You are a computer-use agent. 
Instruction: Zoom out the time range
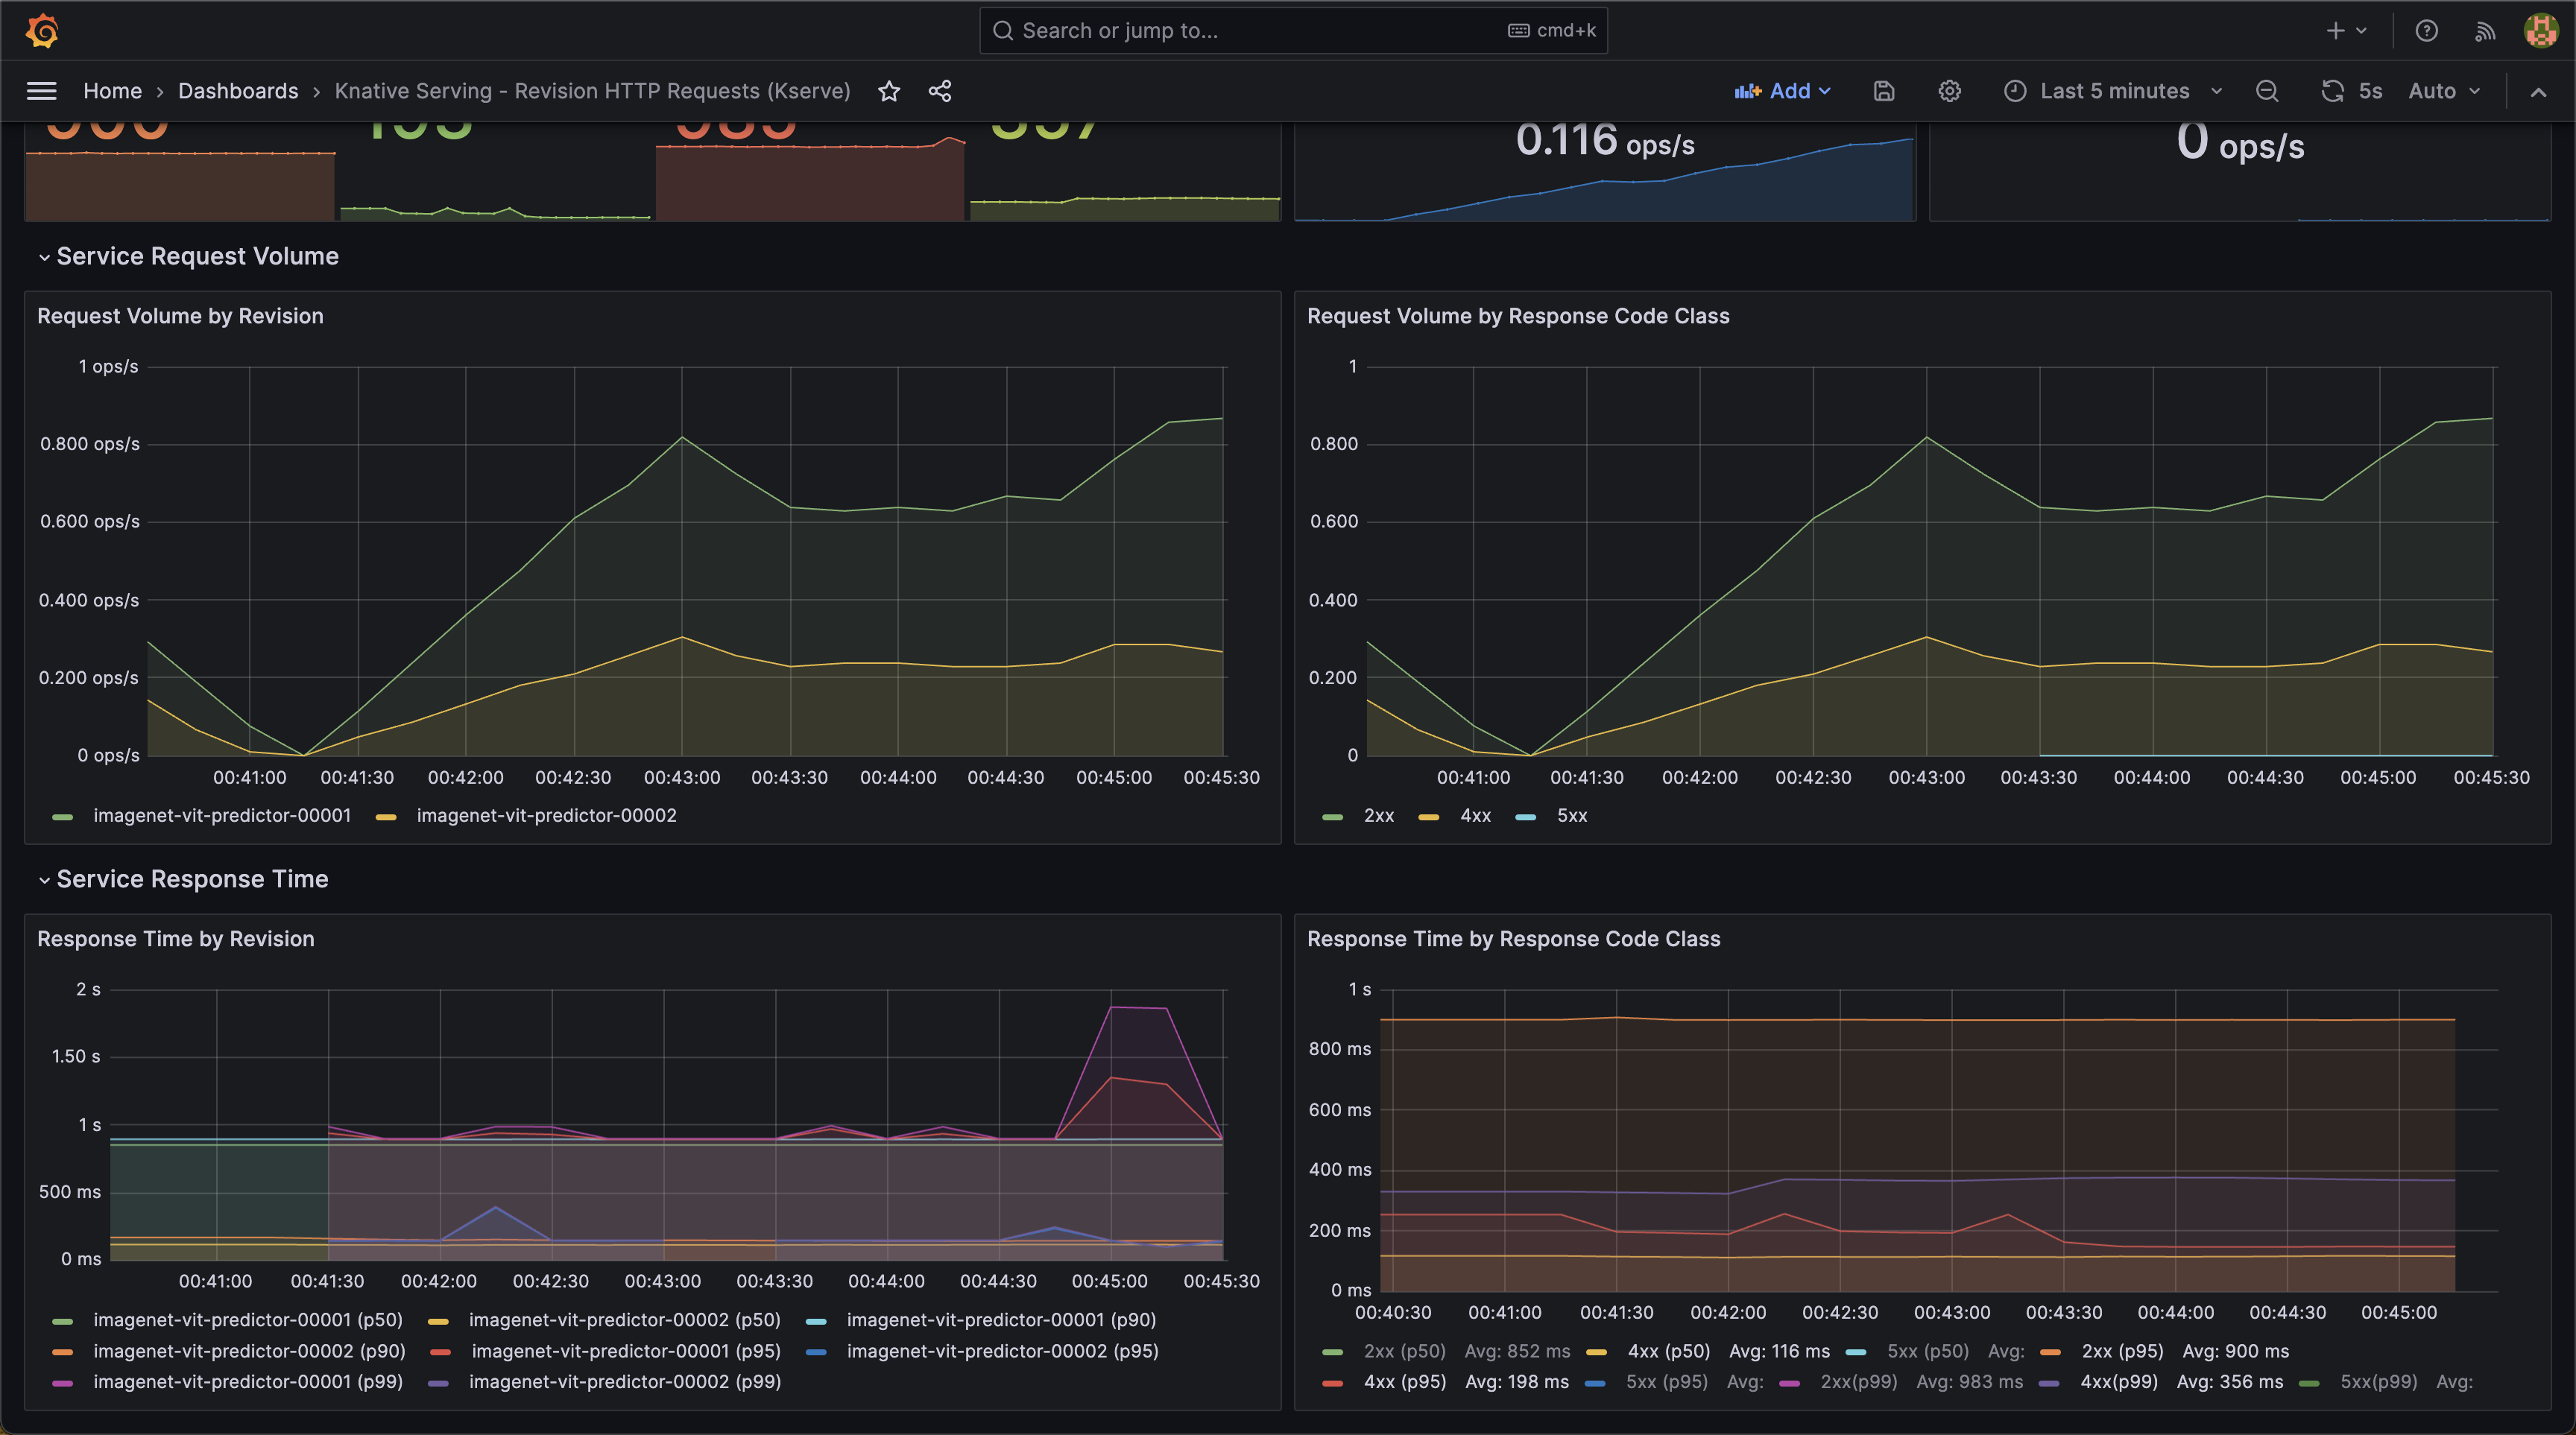pyautogui.click(x=2267, y=91)
